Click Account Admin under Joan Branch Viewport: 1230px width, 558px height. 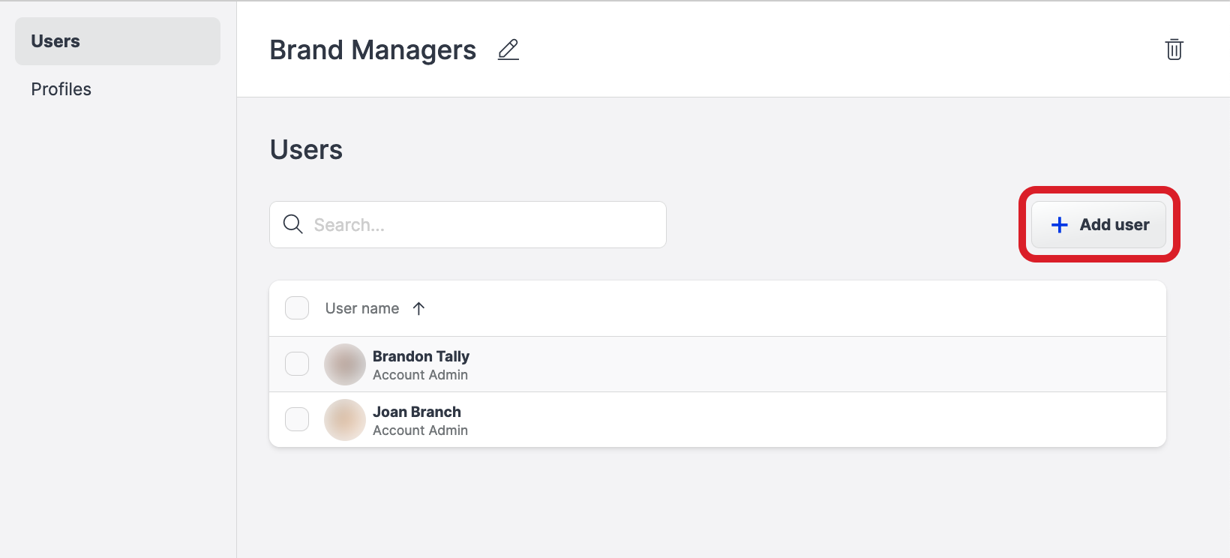coord(420,430)
